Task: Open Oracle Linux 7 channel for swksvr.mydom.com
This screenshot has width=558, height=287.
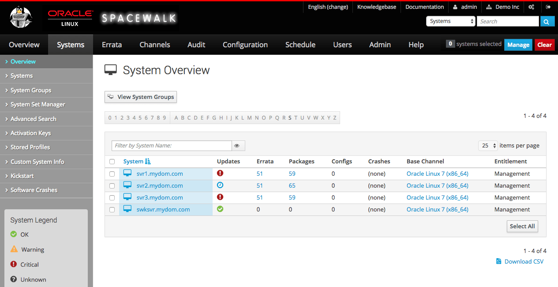Action: click(x=438, y=209)
